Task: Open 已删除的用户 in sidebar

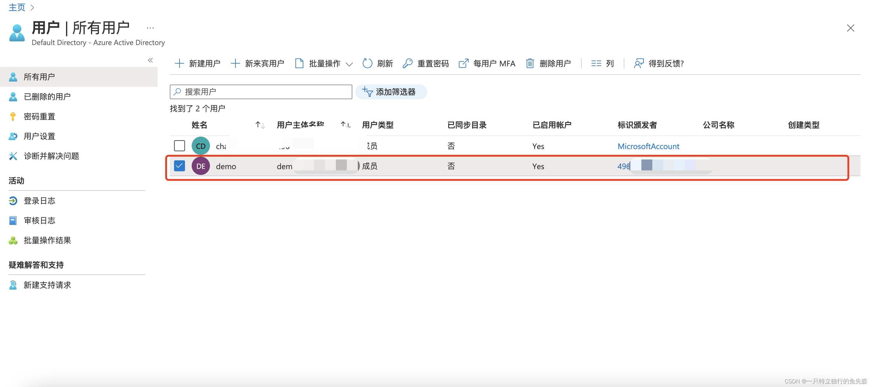Action: [47, 97]
